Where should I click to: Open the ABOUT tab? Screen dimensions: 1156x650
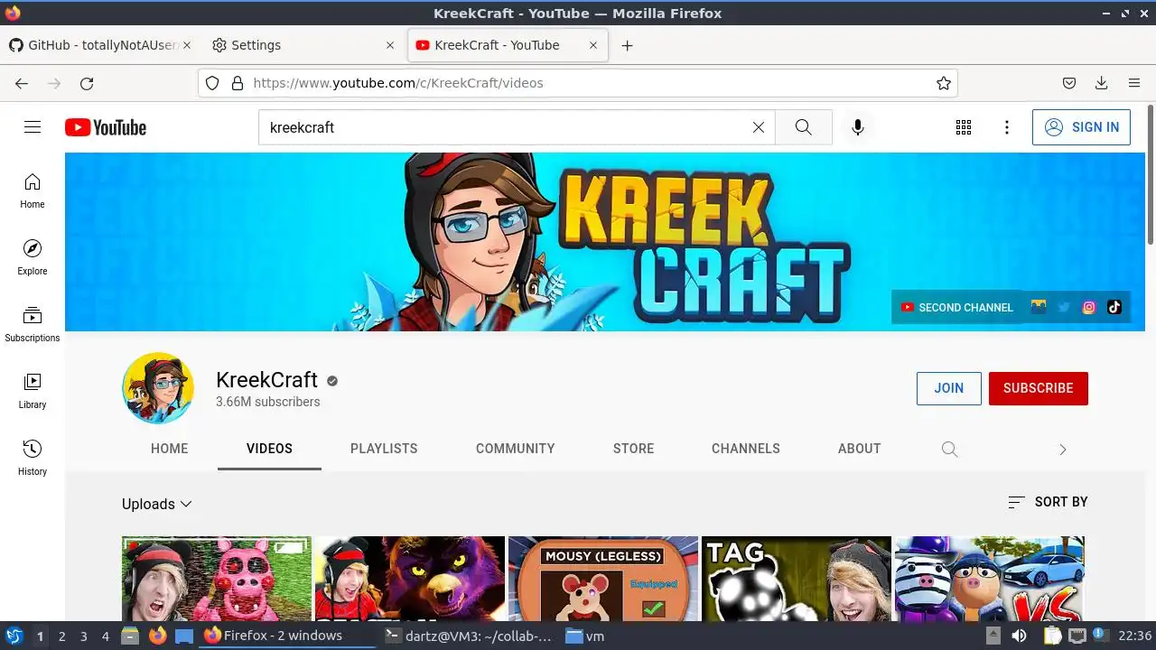(x=859, y=449)
